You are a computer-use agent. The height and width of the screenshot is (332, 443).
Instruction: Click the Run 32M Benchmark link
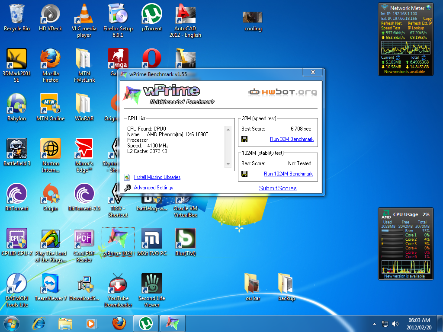click(x=292, y=139)
